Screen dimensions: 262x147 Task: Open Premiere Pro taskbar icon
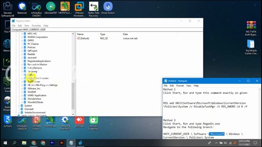click(52, 143)
